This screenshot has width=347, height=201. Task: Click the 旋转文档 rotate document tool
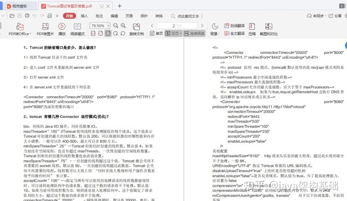click(x=136, y=29)
